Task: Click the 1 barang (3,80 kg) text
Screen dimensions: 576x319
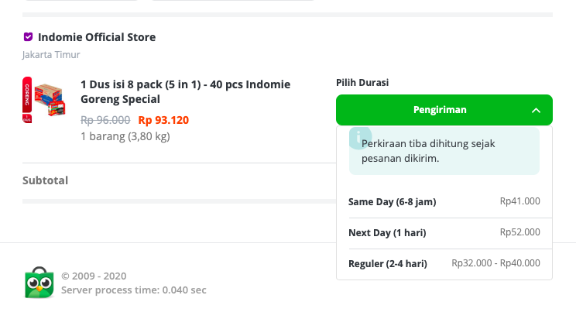Action: (125, 136)
